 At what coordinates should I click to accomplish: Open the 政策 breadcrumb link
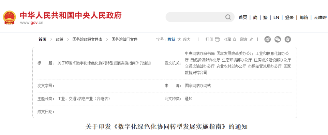pos(59,39)
